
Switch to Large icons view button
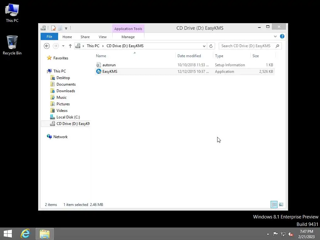pyautogui.click(x=281, y=204)
